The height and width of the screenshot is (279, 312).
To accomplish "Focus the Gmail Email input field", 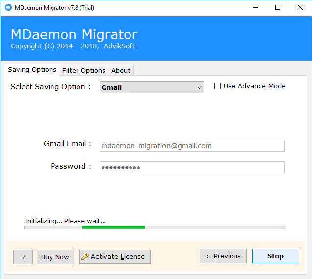I will [x=192, y=146].
